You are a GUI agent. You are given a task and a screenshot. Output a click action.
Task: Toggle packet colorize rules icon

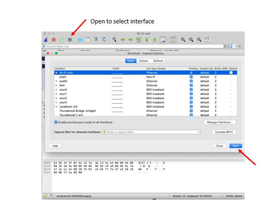click(173, 39)
